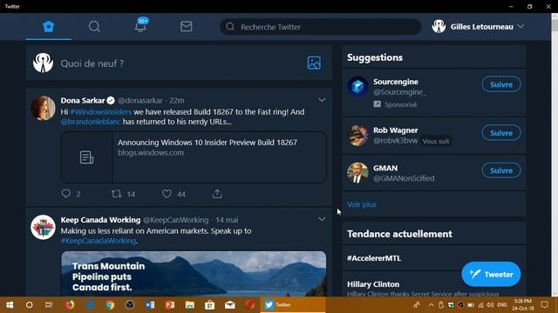Open the taskbar clock and date
Viewport: 558px width, 313px height.
pos(523,305)
